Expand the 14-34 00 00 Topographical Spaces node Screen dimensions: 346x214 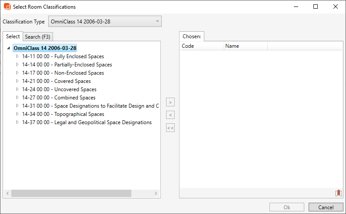click(x=18, y=114)
